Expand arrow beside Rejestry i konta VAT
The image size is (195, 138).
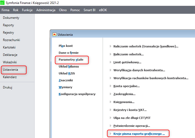pos(110,110)
